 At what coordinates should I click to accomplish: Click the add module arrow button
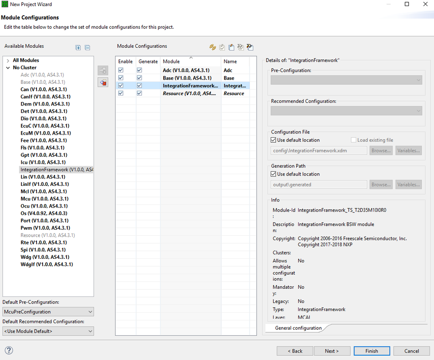(103, 70)
